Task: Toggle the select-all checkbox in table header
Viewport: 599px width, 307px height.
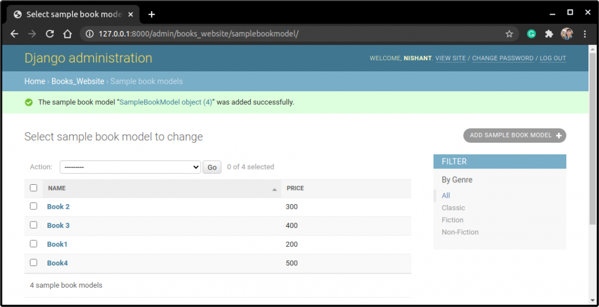Action: pyautogui.click(x=33, y=188)
